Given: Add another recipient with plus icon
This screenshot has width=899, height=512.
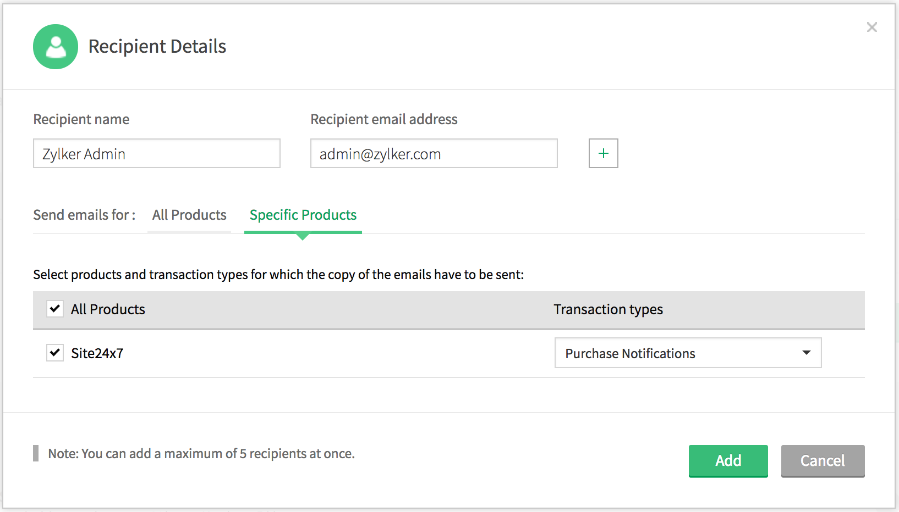Looking at the screenshot, I should pos(603,153).
